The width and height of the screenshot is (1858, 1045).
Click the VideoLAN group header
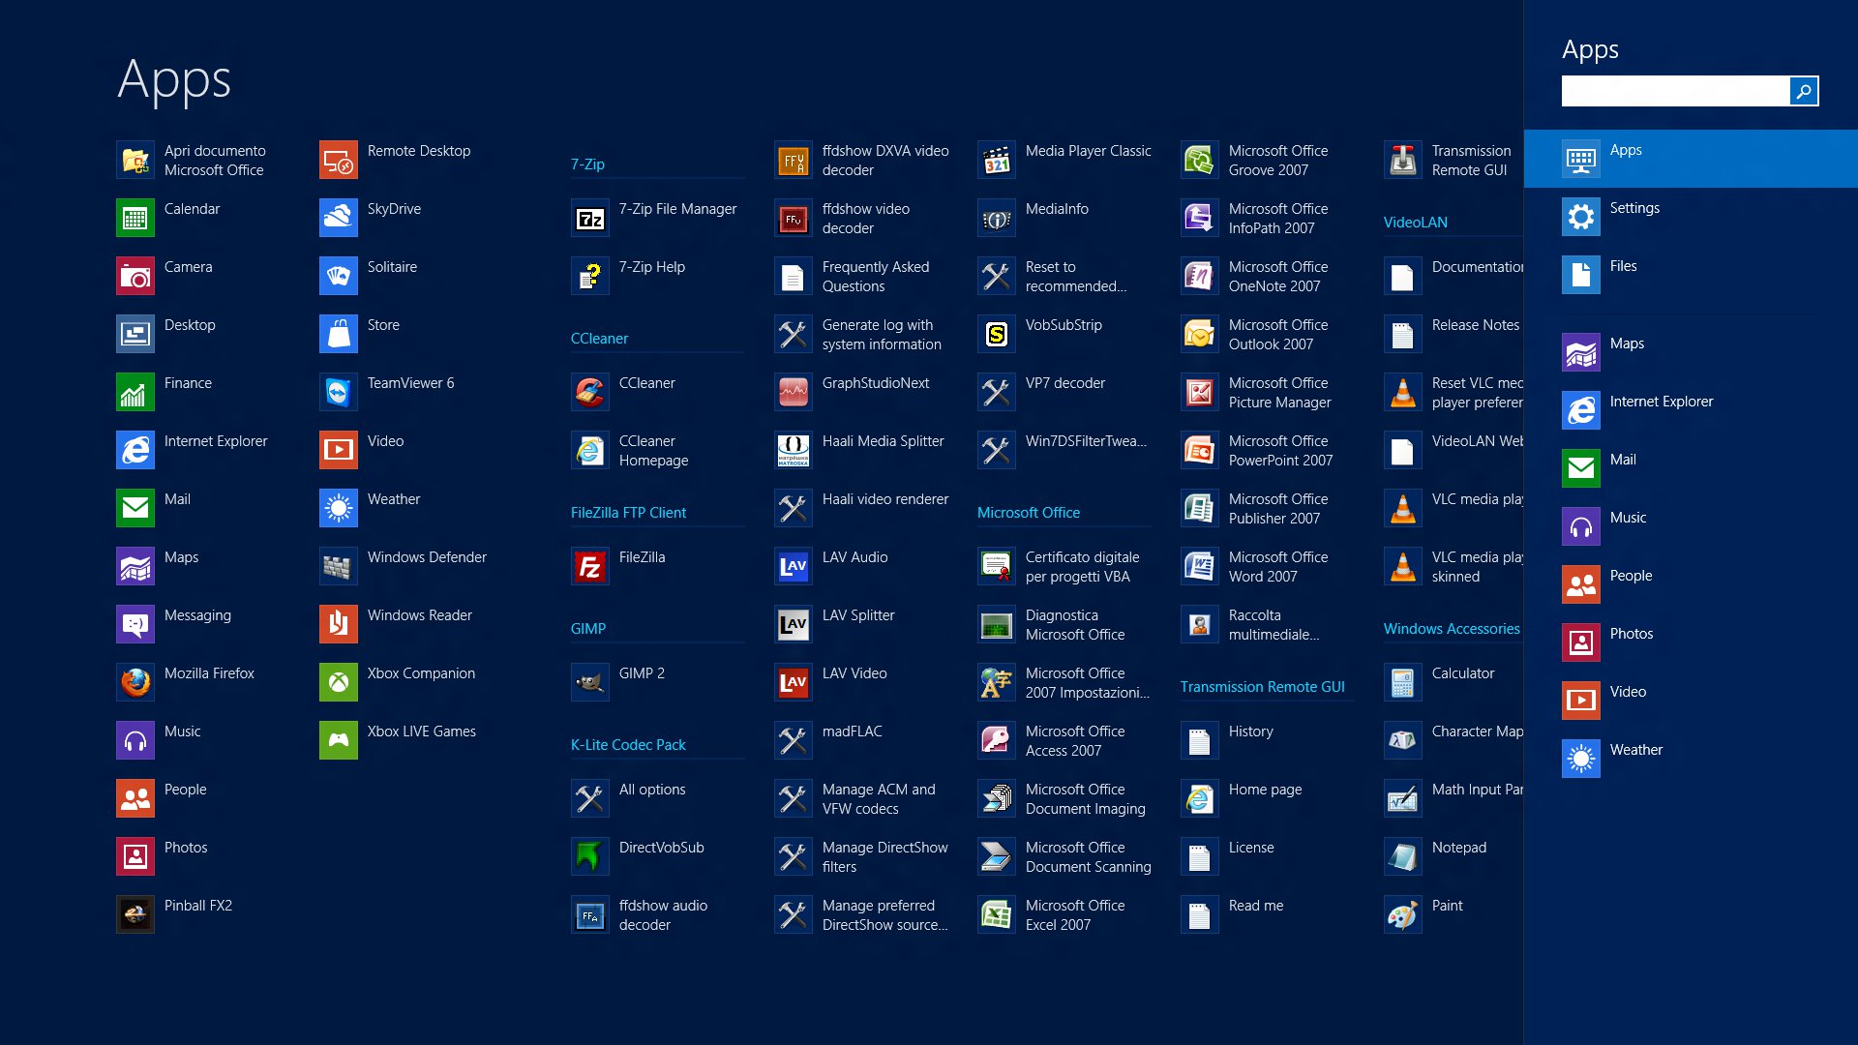point(1416,222)
